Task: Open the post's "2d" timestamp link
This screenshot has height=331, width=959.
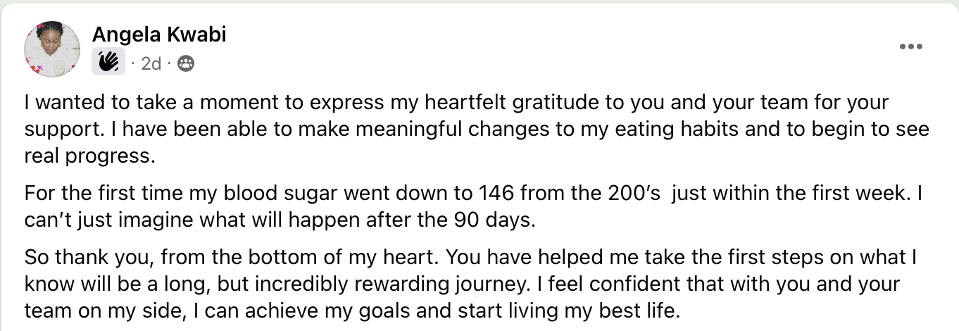Action: pyautogui.click(x=151, y=63)
